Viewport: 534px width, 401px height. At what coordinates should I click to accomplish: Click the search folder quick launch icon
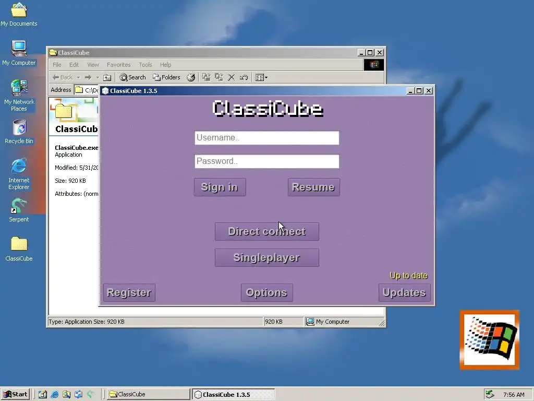(66, 394)
